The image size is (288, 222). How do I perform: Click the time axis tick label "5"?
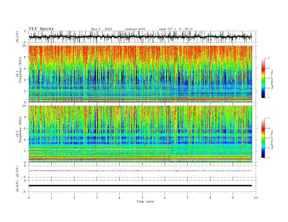[142, 198]
